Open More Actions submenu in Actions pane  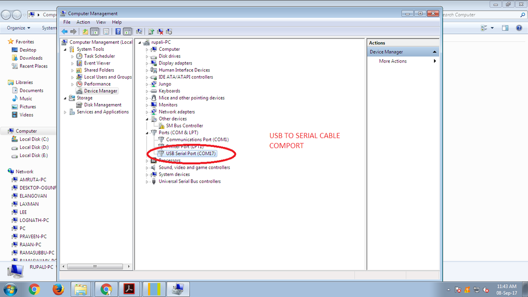point(403,61)
